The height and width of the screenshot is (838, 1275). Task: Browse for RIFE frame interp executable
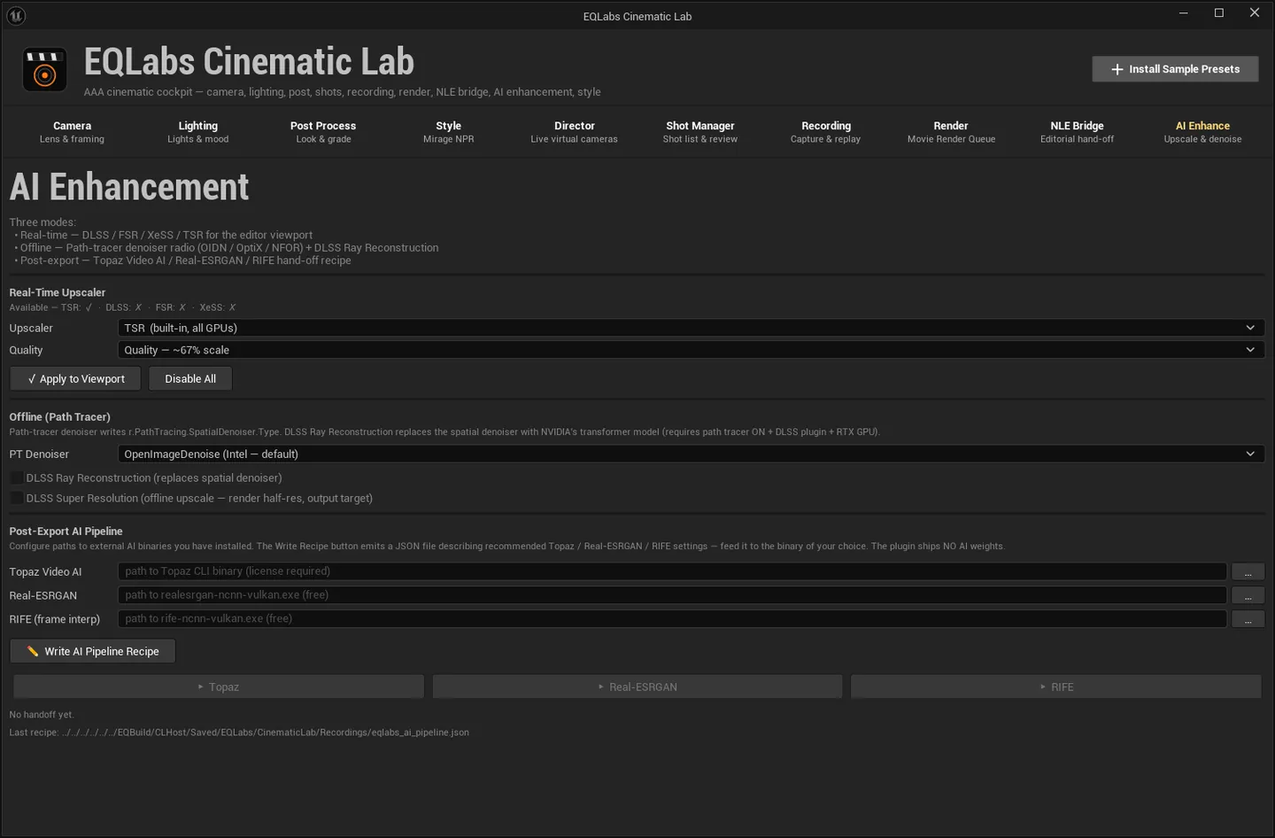[1248, 619]
